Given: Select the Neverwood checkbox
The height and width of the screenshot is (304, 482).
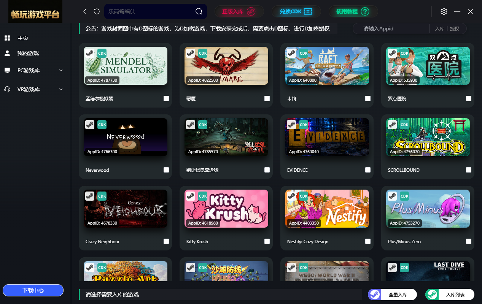Looking at the screenshot, I should click(x=166, y=170).
